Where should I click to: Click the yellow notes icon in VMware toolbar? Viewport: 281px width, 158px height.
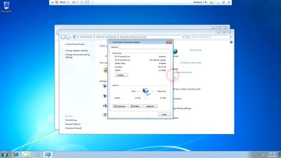212,2
